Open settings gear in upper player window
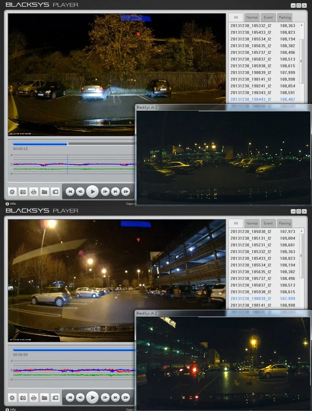The width and height of the screenshot is (312, 411). point(12,192)
